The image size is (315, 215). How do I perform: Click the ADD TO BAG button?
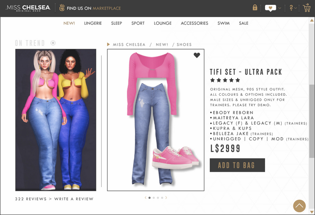point(237,165)
